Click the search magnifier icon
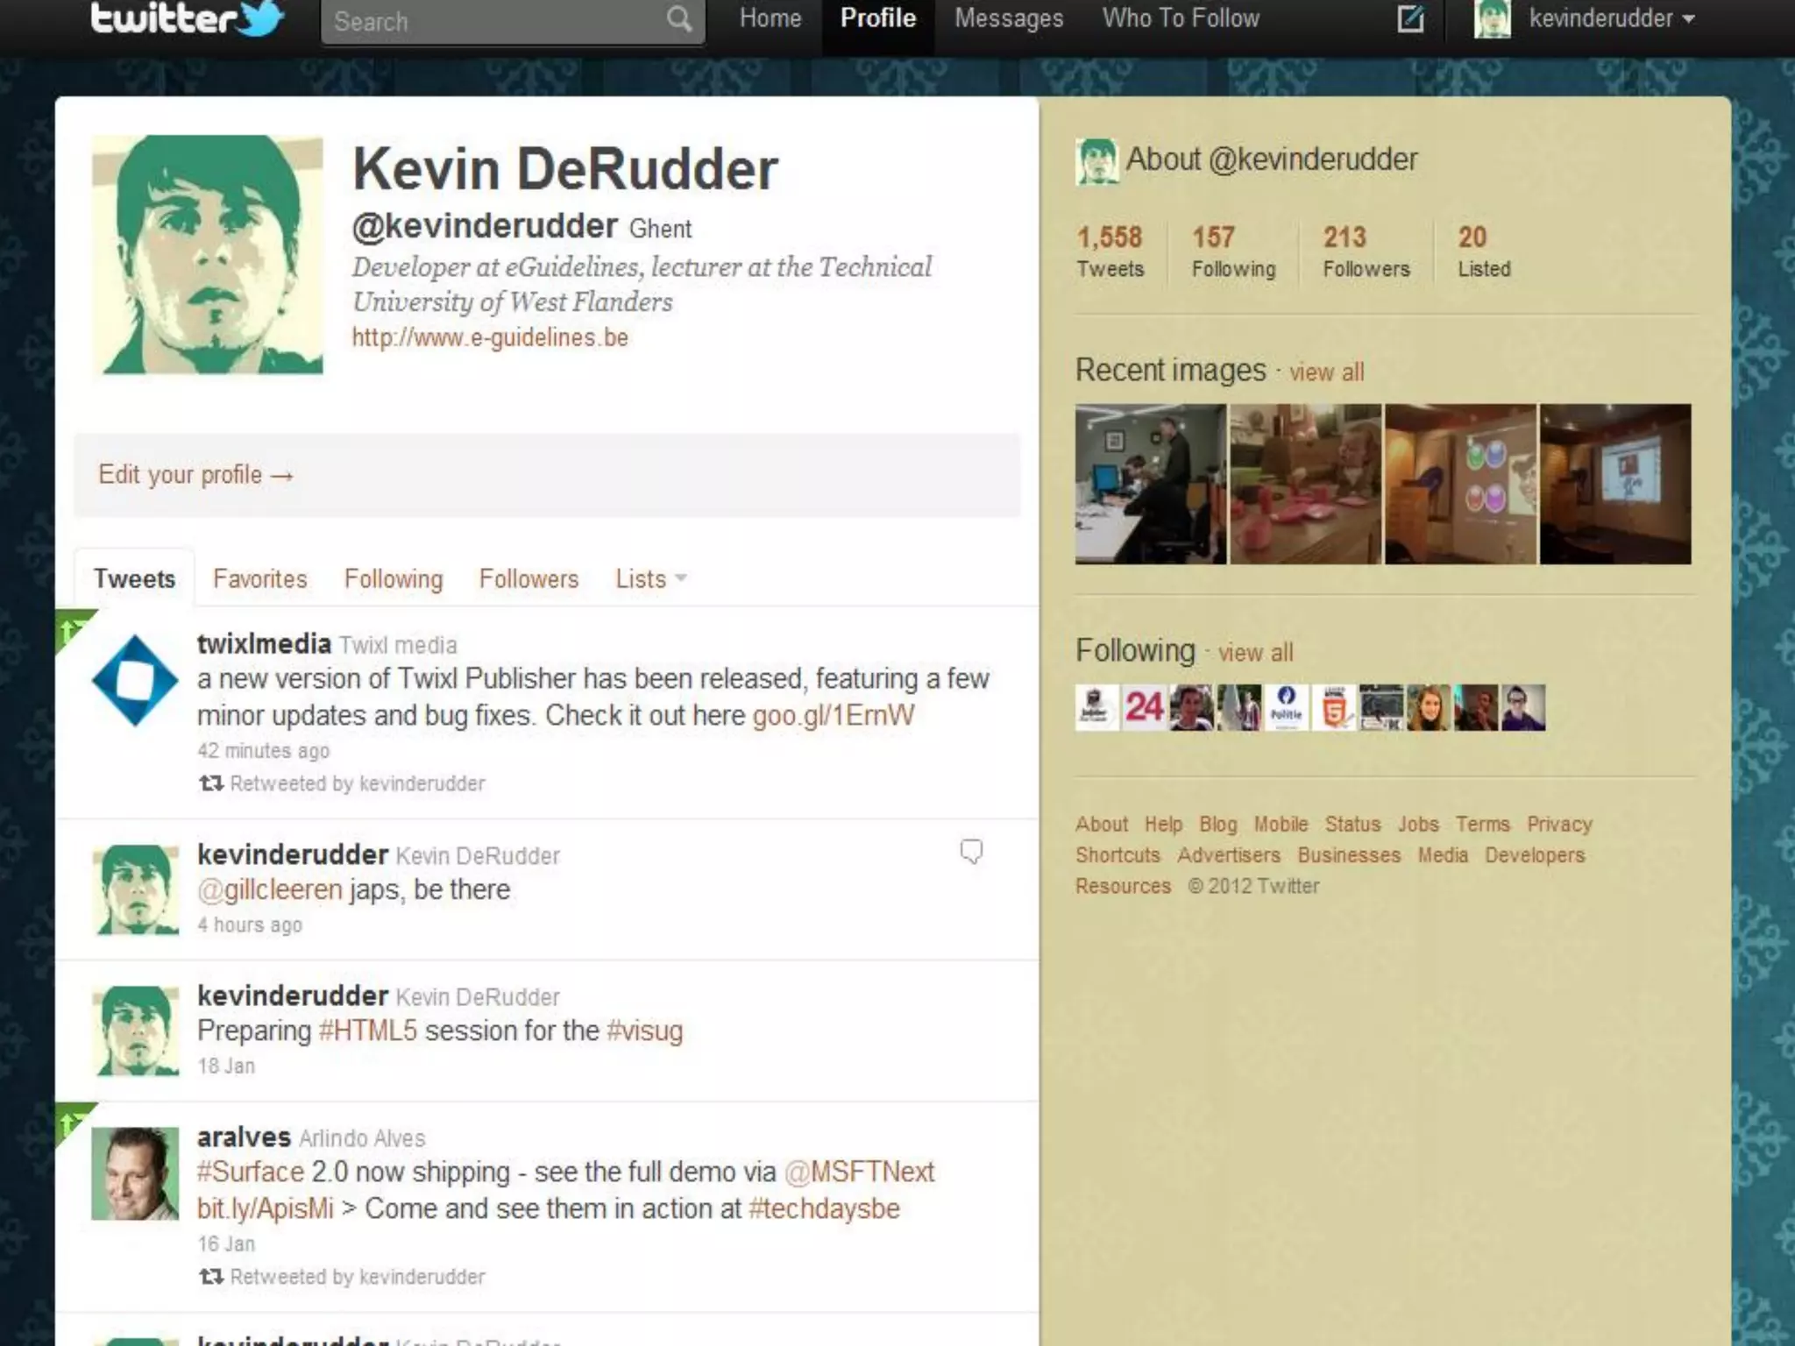The image size is (1795, 1346). (678, 19)
